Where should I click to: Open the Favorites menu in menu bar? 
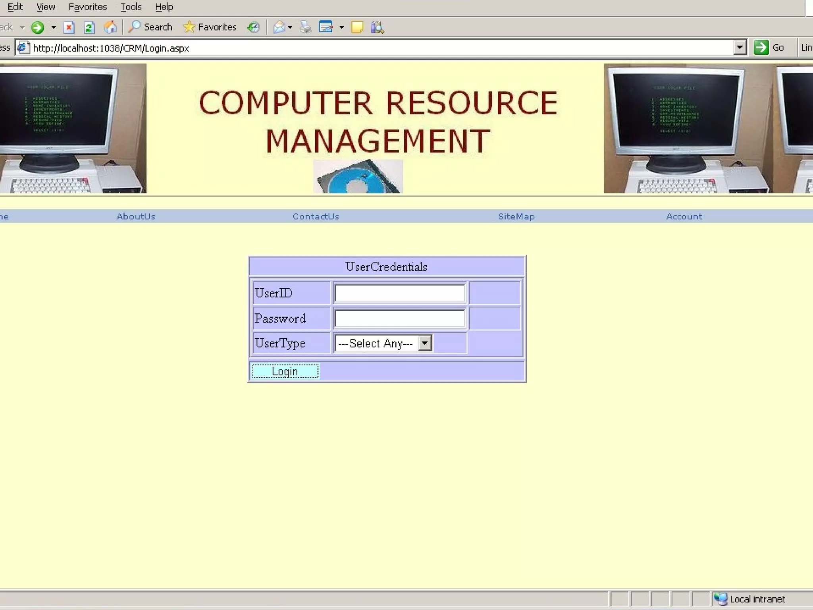coord(88,7)
